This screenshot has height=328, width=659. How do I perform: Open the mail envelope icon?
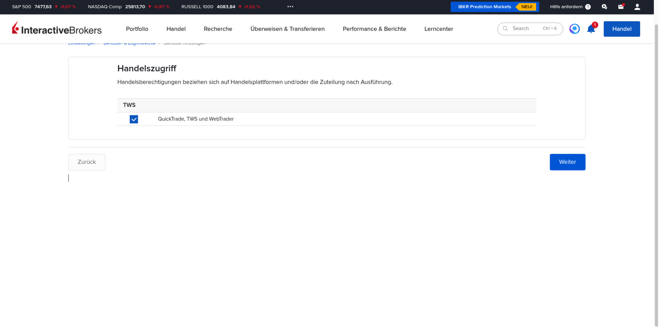[621, 7]
